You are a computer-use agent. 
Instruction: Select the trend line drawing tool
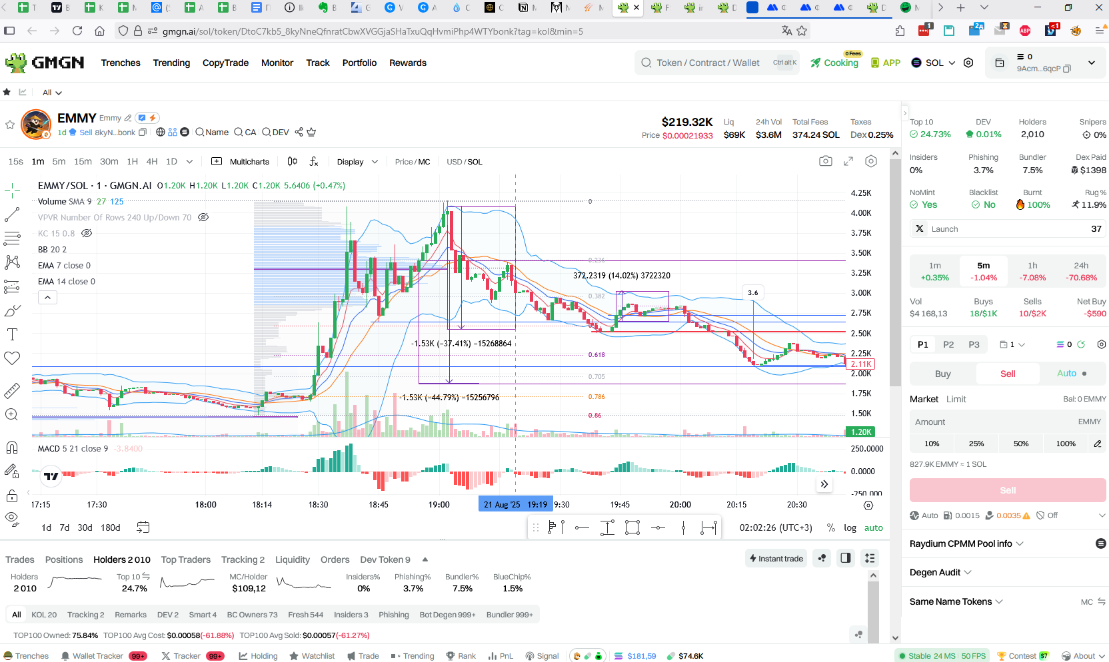pyautogui.click(x=12, y=214)
